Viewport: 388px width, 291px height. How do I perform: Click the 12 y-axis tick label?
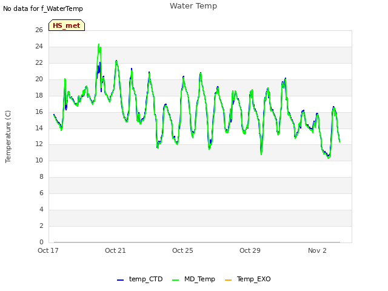[39, 144]
